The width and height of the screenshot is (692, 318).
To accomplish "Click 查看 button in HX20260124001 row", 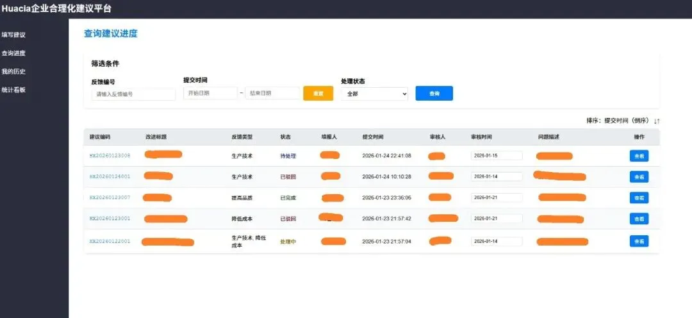I will click(639, 177).
